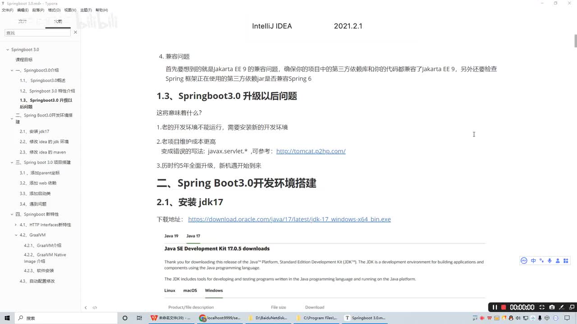The height and width of the screenshot is (324, 577).
Task: Click the 2.1、安装 jdk17 heading in document
Action: pos(190,202)
